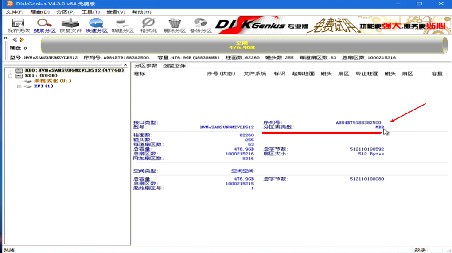Open the Backup Partition (备份分区) tool
Viewport: 452px width, 253px height.
tap(201, 25)
